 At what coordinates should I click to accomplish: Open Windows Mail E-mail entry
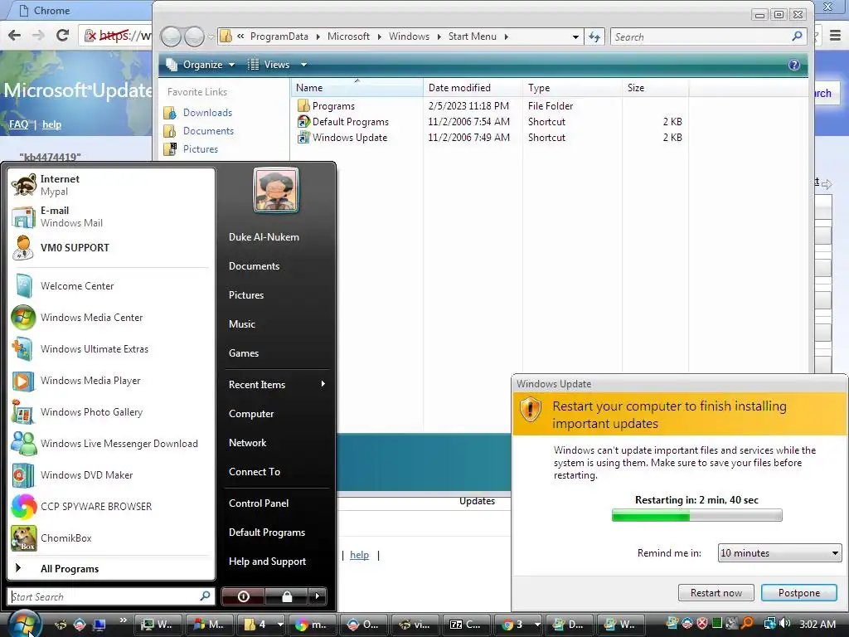(x=111, y=216)
